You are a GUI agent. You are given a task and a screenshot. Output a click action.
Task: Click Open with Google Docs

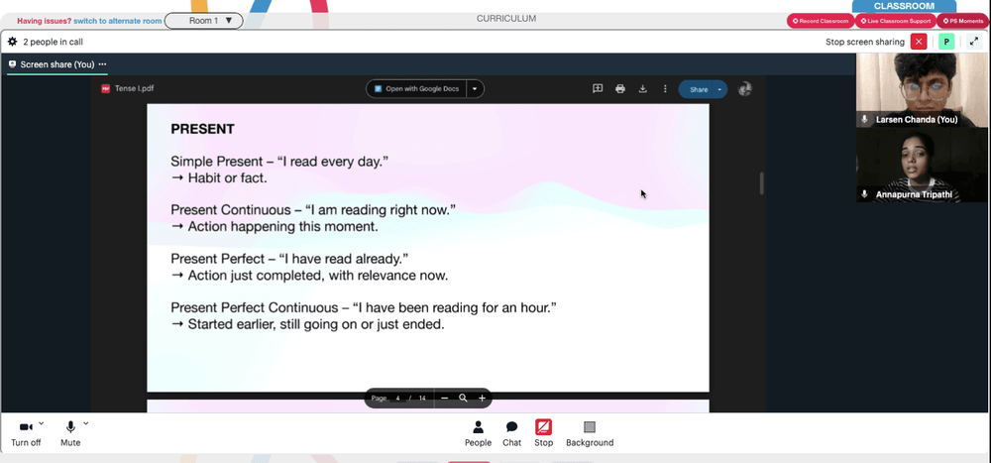tap(416, 89)
